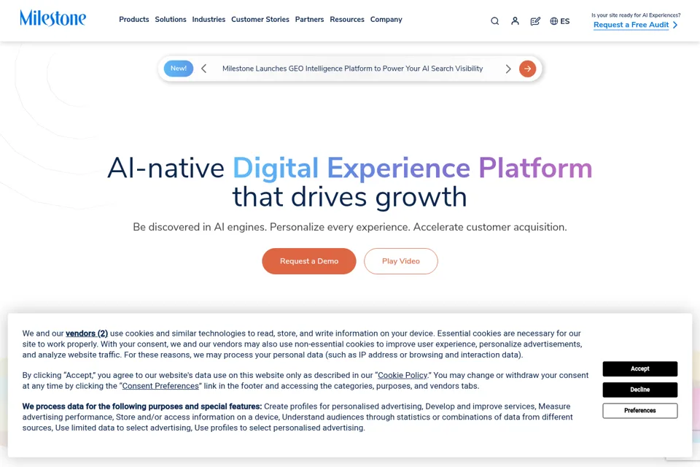Open the user account icon
The width and height of the screenshot is (700, 467).
[515, 21]
